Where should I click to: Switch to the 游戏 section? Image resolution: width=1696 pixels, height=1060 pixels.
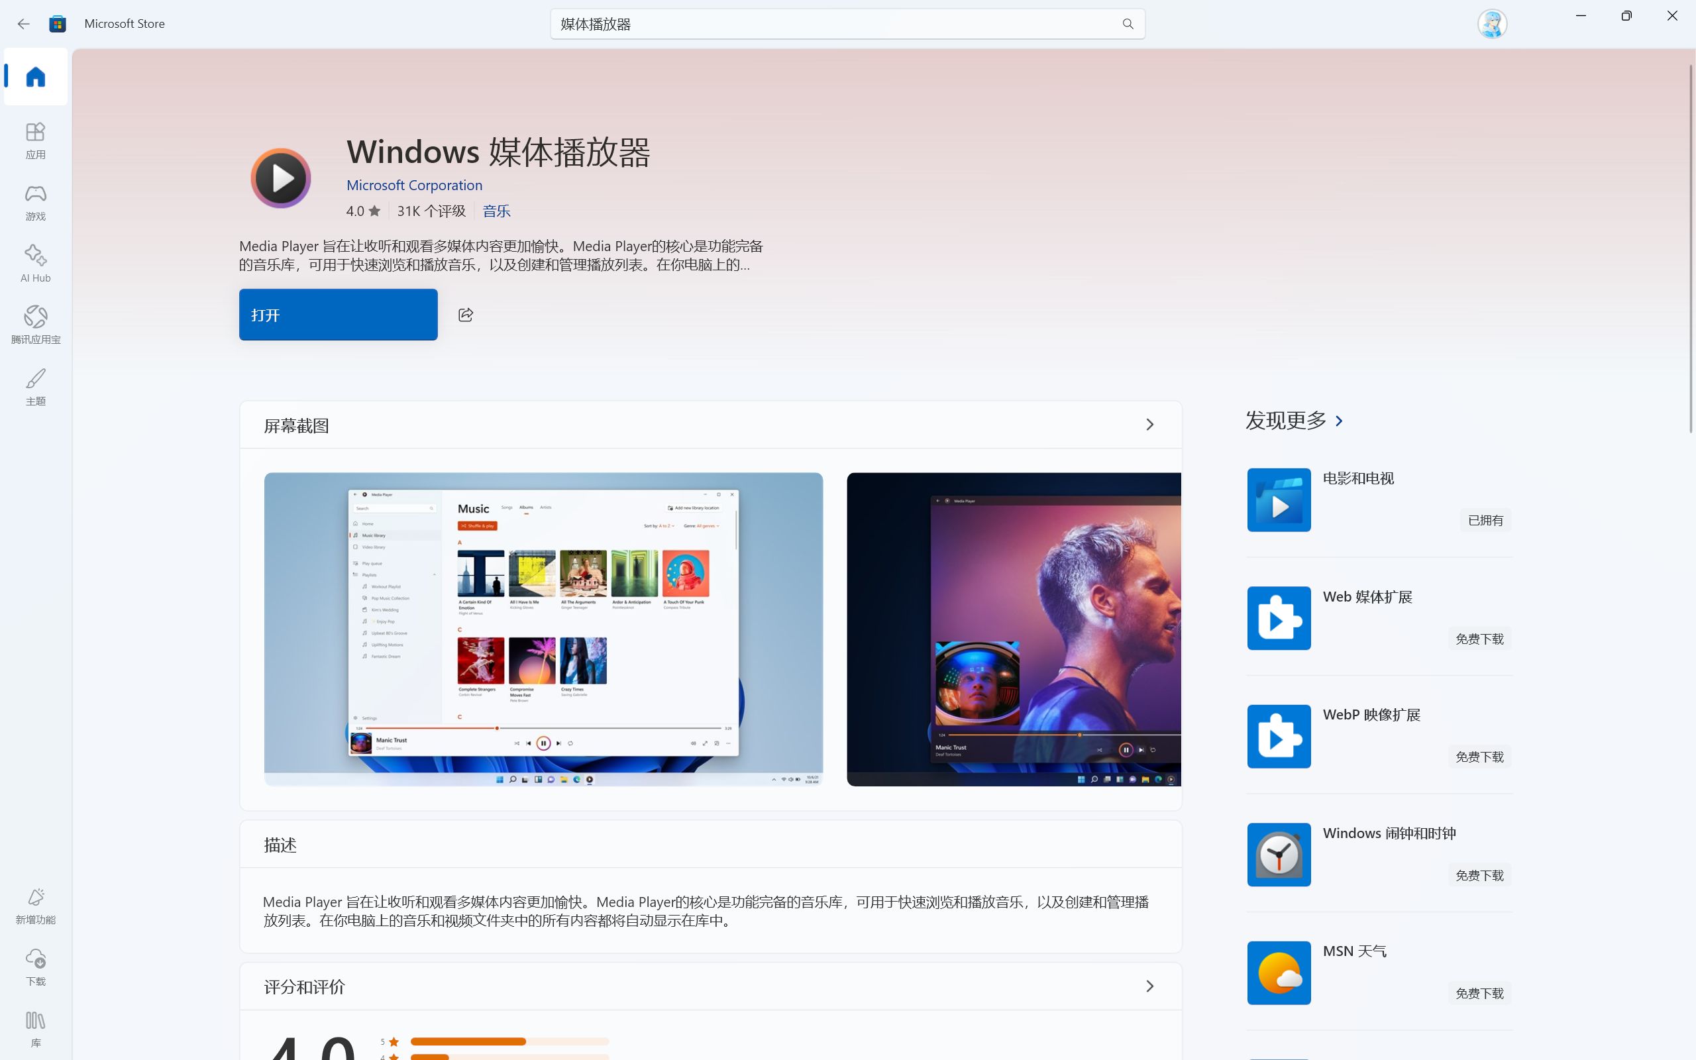[x=36, y=202]
